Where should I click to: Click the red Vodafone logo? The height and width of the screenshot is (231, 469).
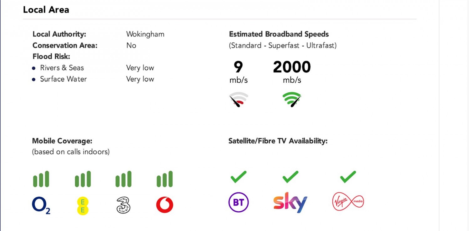coord(164,205)
